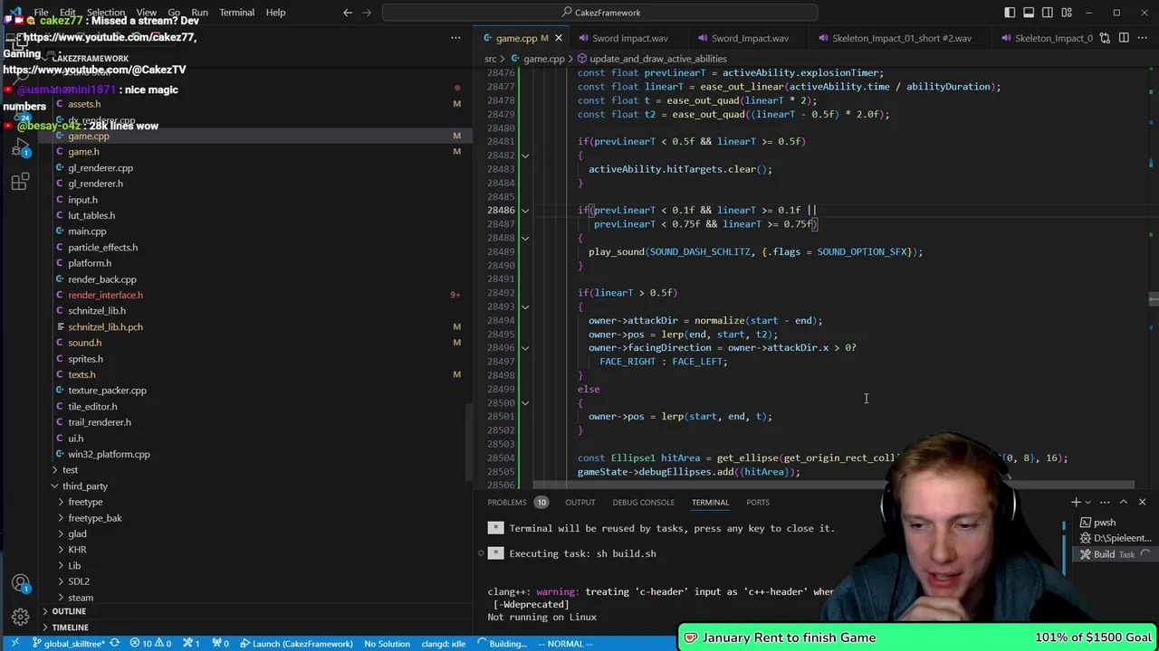The height and width of the screenshot is (651, 1159).
Task: Open the Extensions view in activity bar
Action: (20, 182)
